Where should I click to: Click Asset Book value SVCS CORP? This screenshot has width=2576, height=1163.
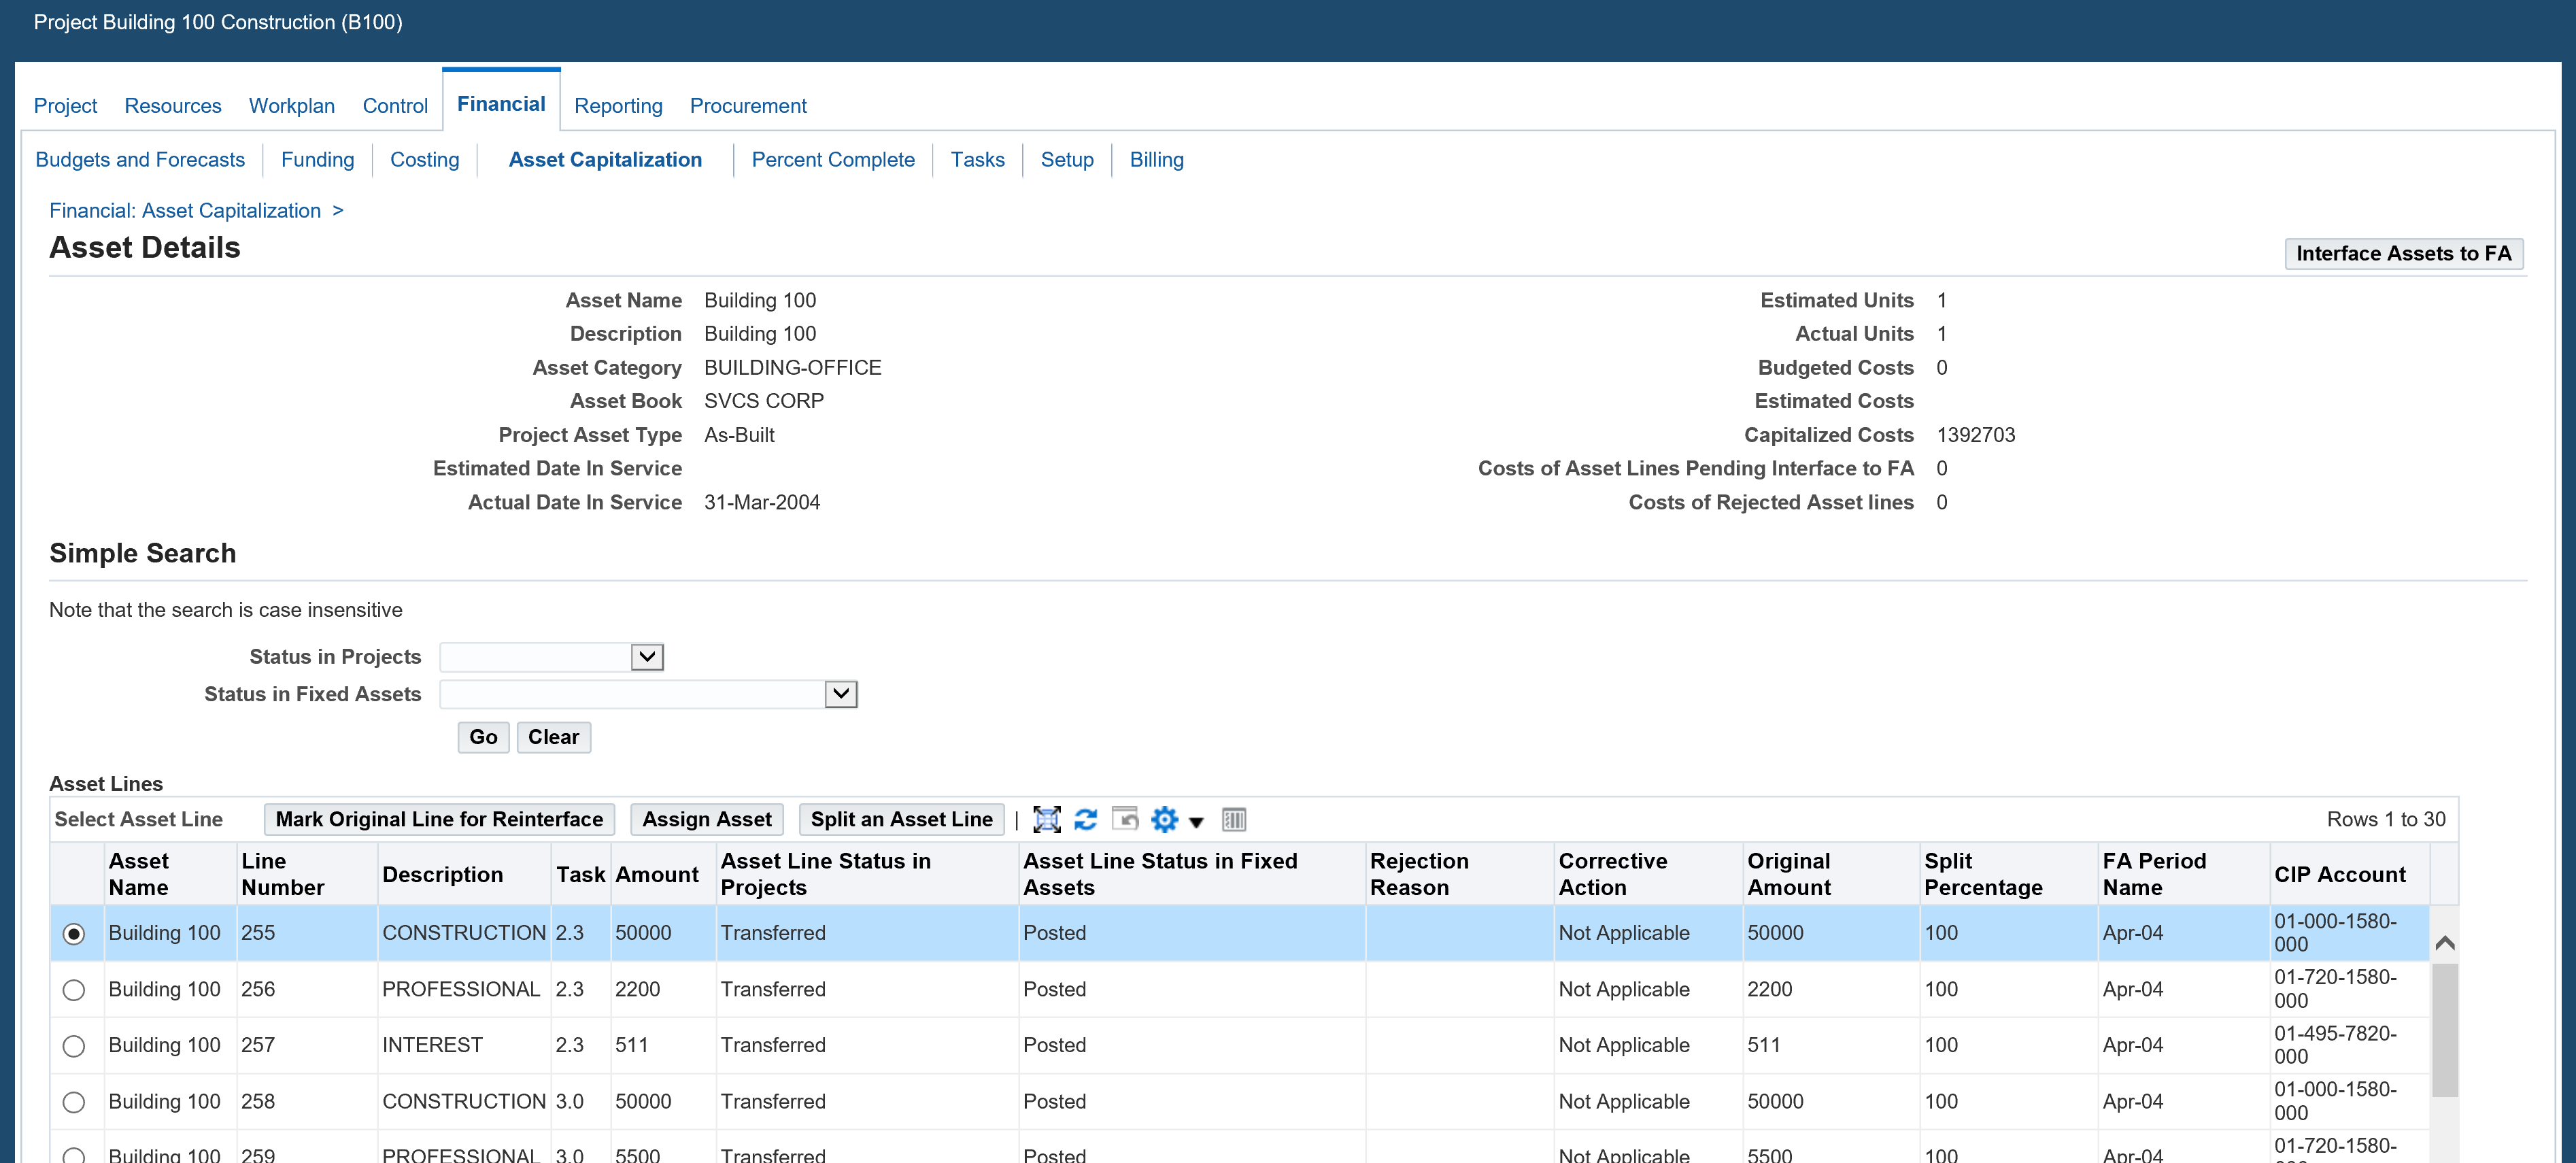click(x=764, y=402)
